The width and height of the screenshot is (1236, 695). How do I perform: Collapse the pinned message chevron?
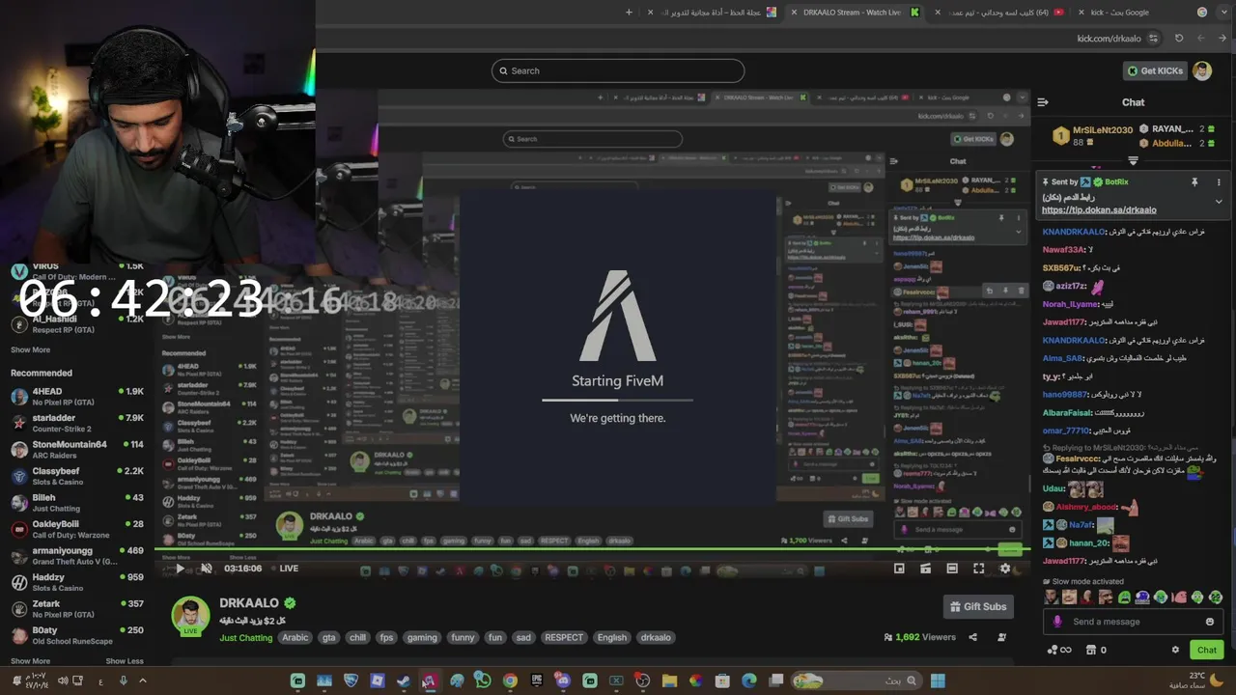1219,202
